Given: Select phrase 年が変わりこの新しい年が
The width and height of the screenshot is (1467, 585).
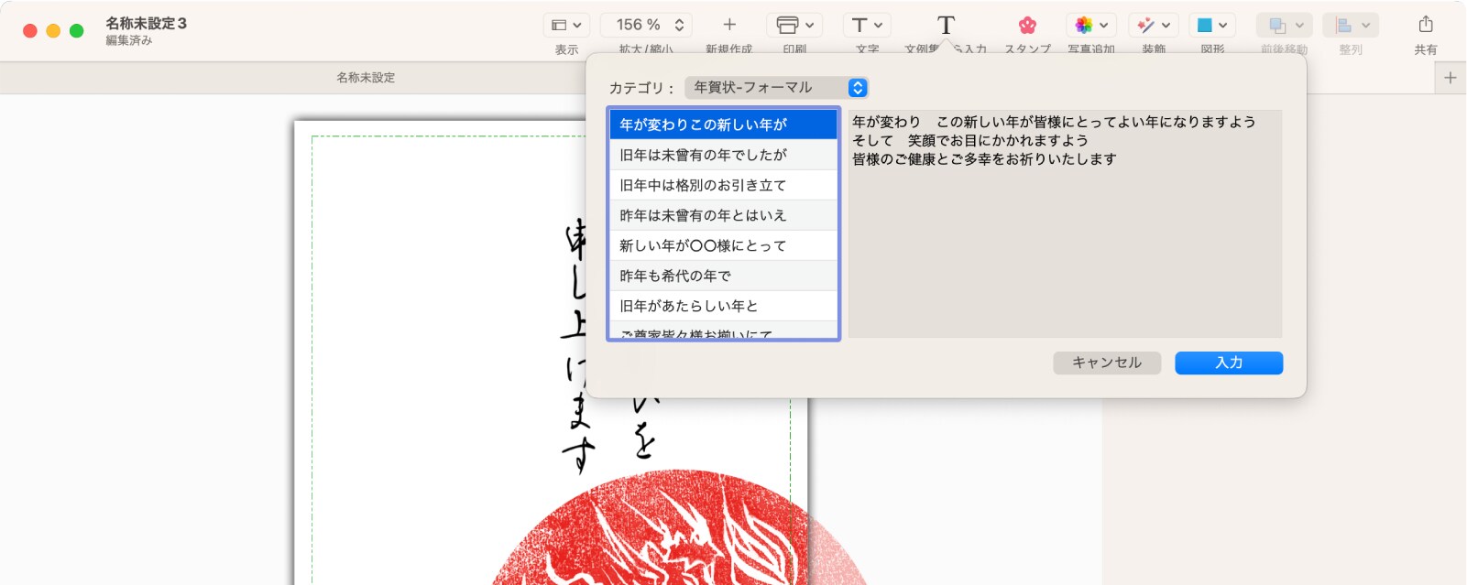Looking at the screenshot, I should point(724,125).
